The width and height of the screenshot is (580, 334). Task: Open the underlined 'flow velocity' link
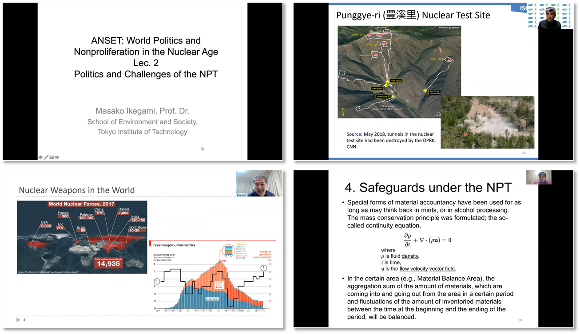click(x=414, y=268)
